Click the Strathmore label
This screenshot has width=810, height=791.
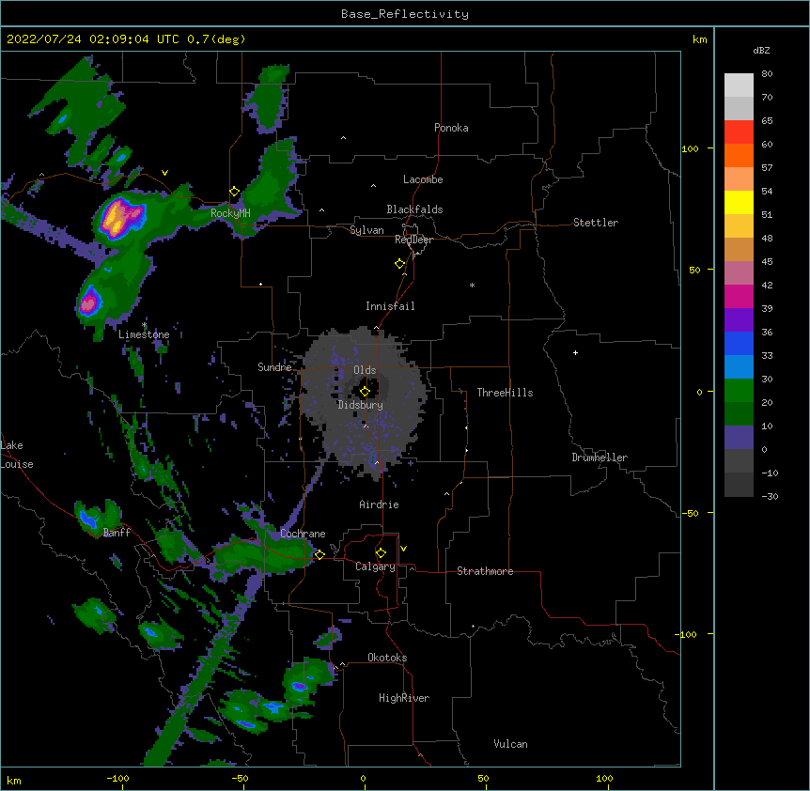tap(485, 571)
